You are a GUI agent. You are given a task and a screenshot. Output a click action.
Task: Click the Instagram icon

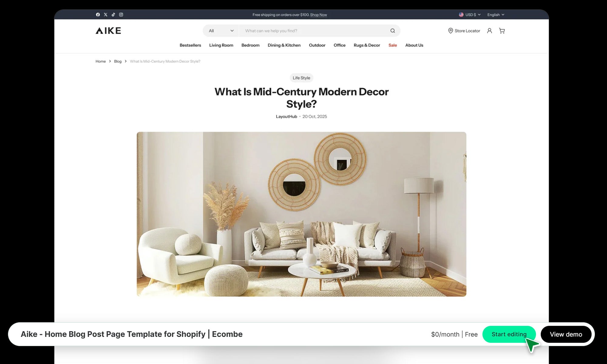(121, 15)
